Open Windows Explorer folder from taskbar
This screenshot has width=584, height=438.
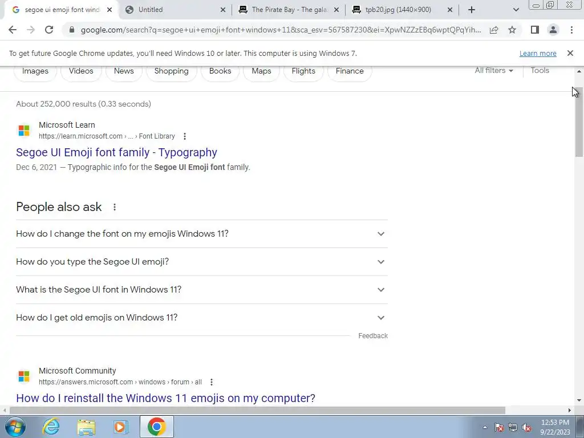pos(86,427)
